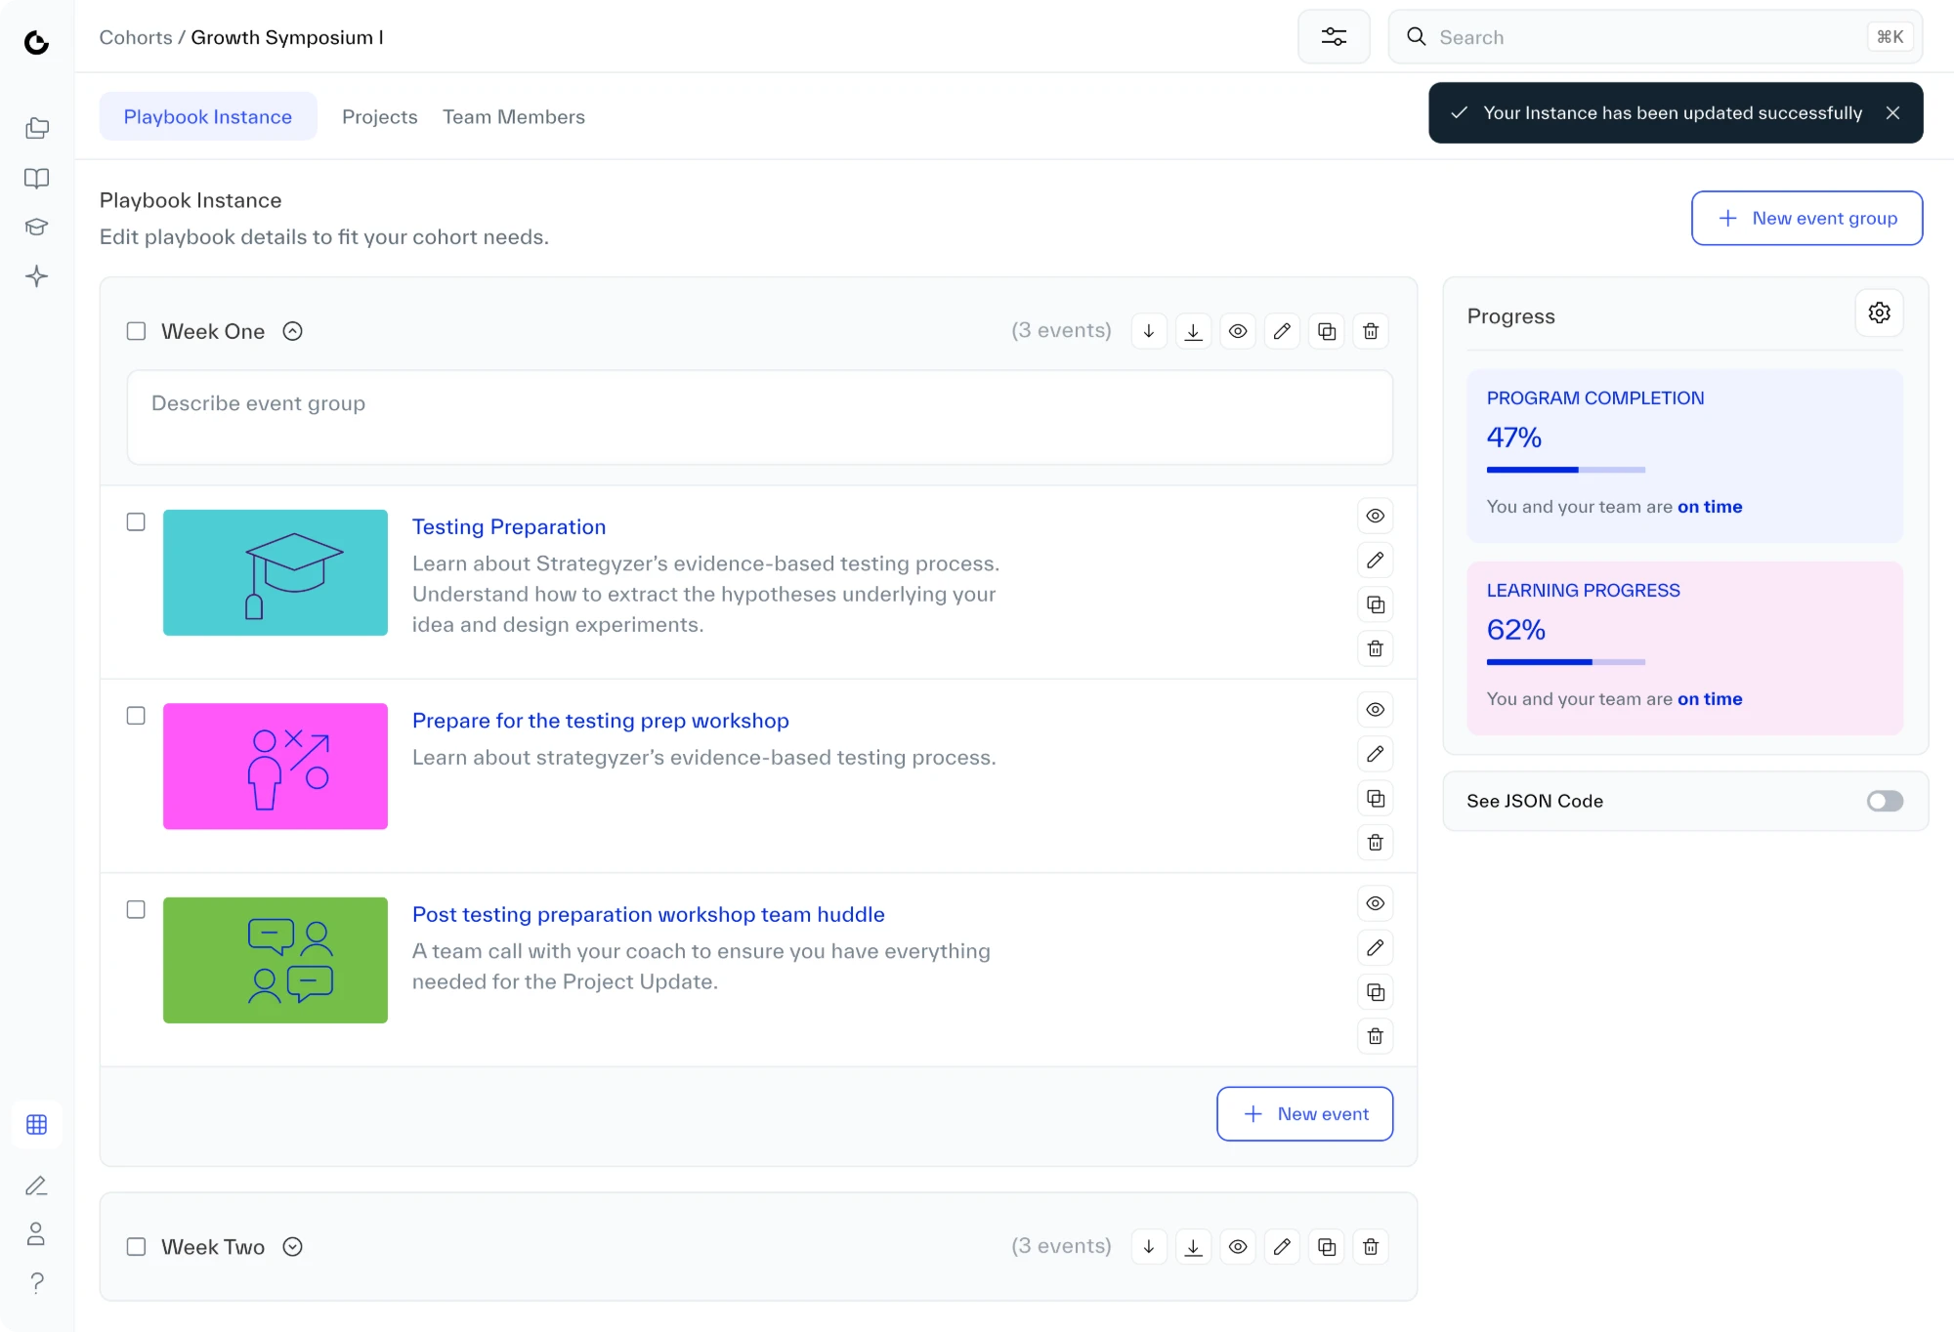Open the book icon in left sidebar

(37, 178)
